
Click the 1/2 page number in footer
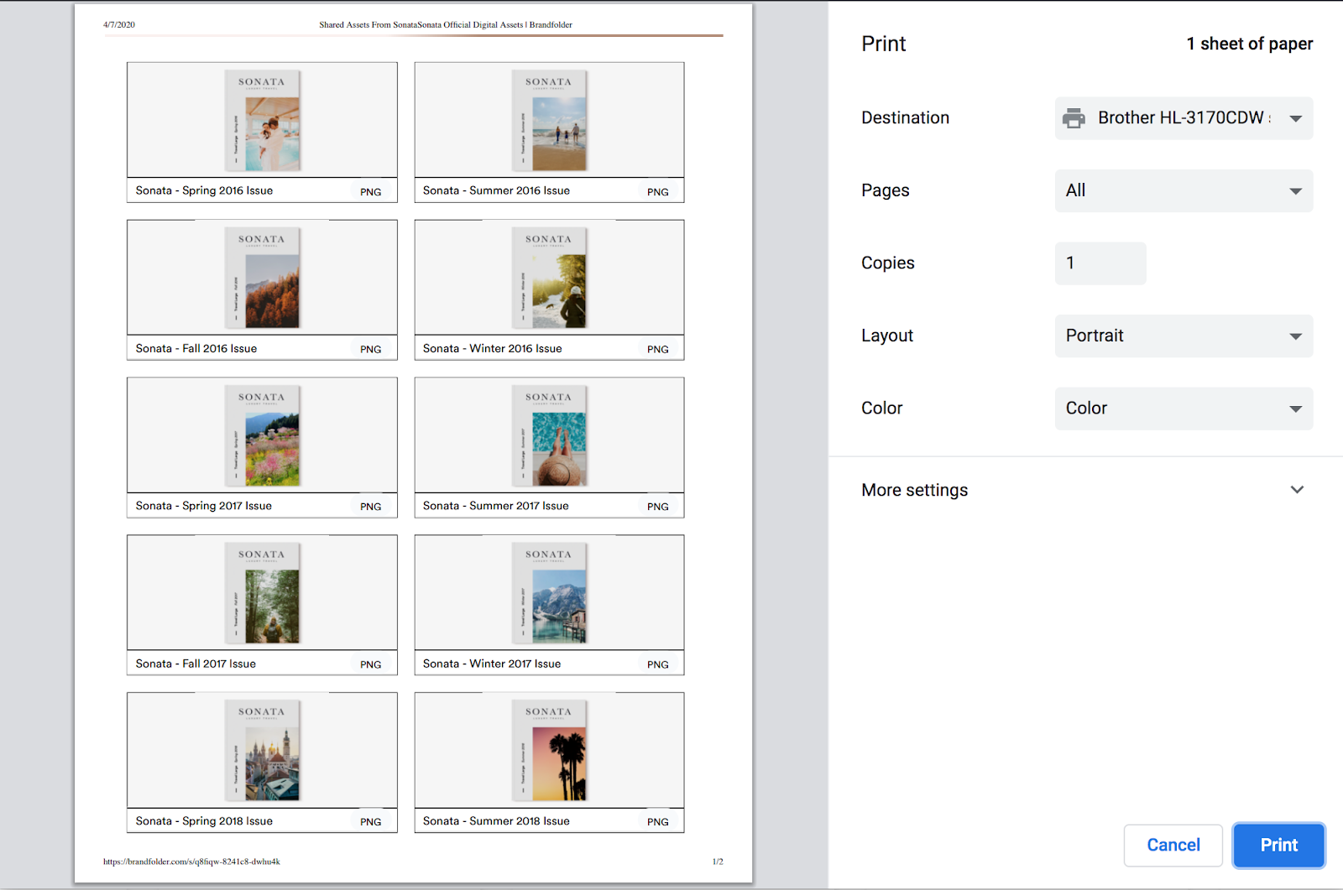tap(718, 861)
